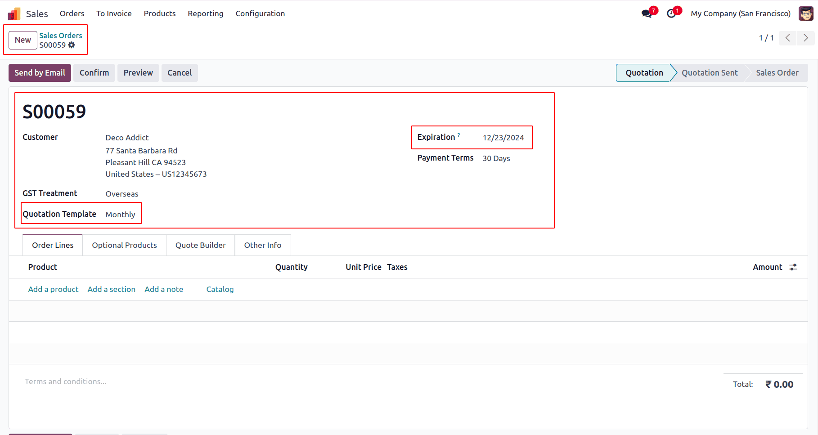Confirm the quotation

tap(94, 73)
